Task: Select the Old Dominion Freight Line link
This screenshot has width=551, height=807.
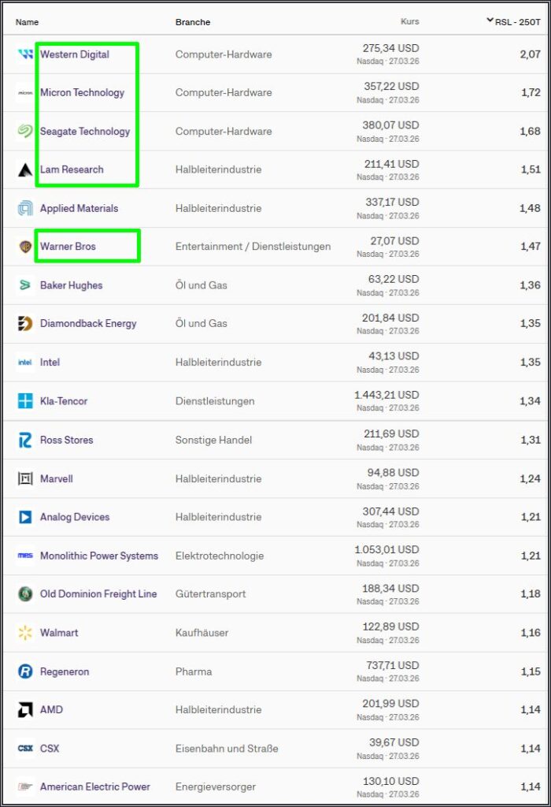Action: tap(98, 594)
